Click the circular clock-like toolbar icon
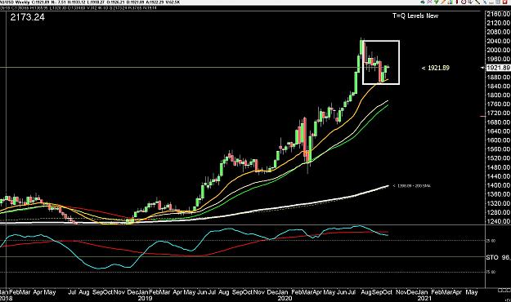Screen dimensions: 511x302 coord(464,2)
